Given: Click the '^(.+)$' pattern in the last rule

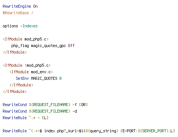Looking at the screenshot, I should (x=35, y=131).
